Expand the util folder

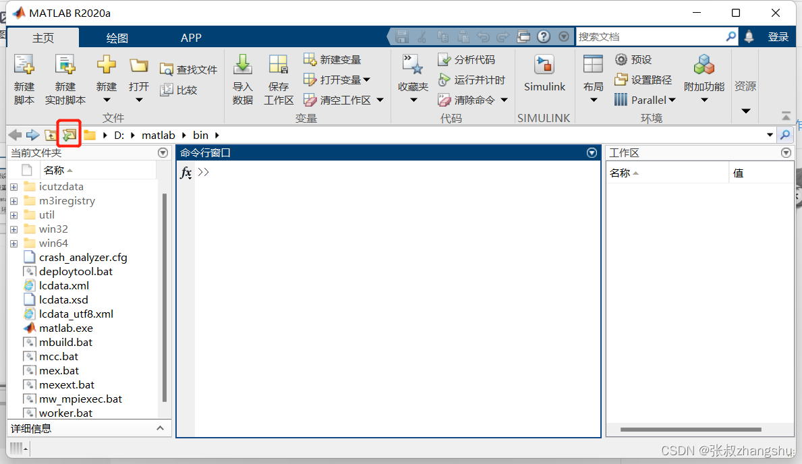13,215
